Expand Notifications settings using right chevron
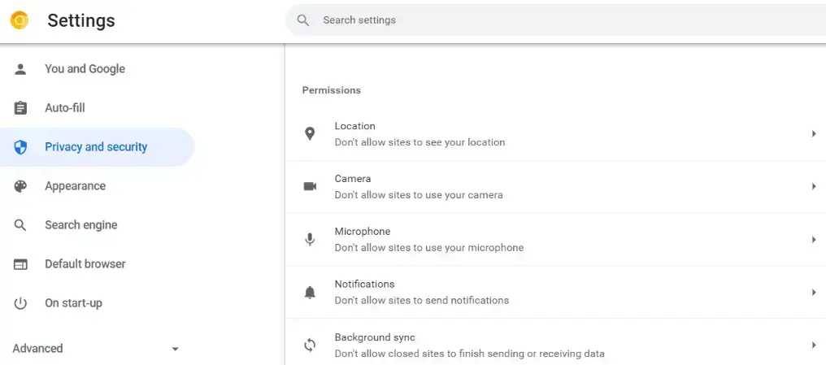Viewport: 826px width, 365px height. (813, 293)
